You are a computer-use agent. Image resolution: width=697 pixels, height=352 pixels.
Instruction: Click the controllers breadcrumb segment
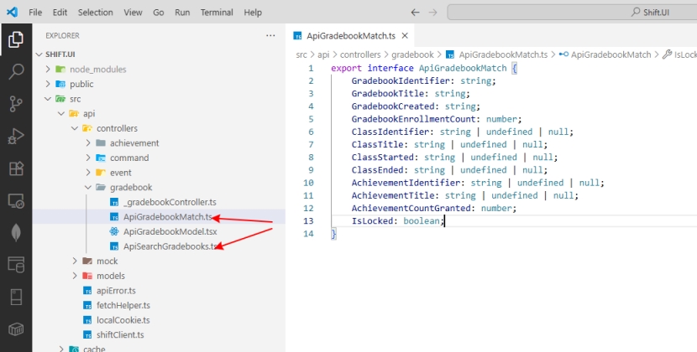[x=360, y=54]
